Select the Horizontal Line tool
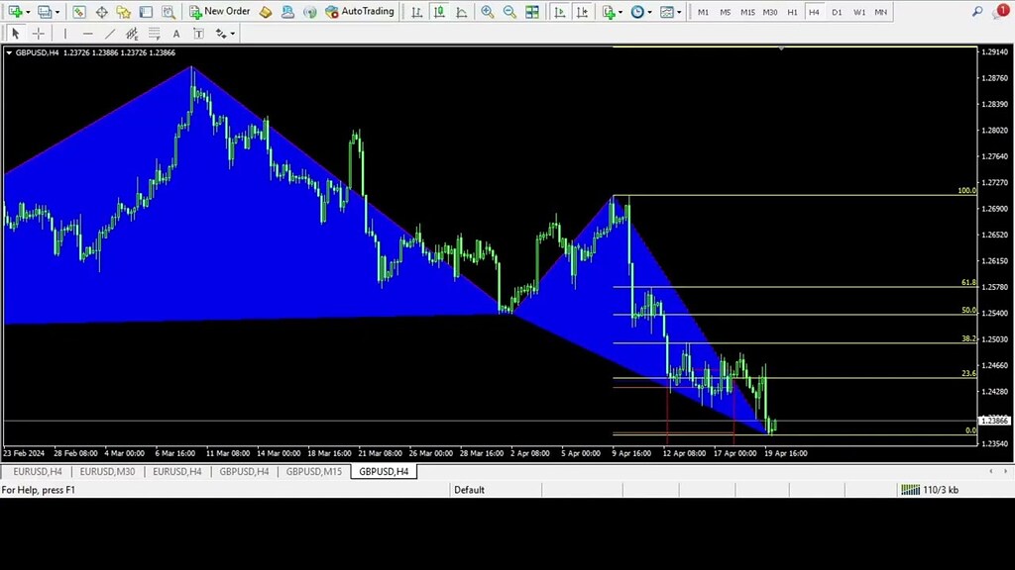The image size is (1015, 570). (x=88, y=33)
